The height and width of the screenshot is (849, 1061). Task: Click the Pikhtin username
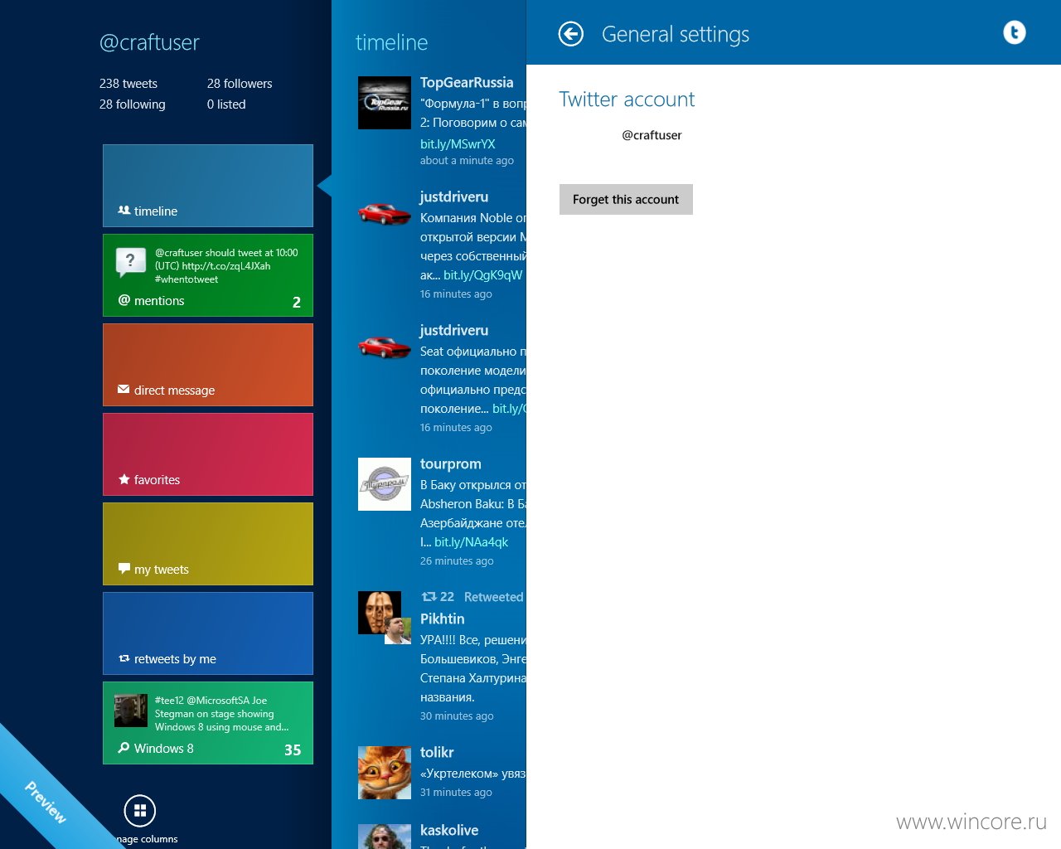pyautogui.click(x=443, y=619)
